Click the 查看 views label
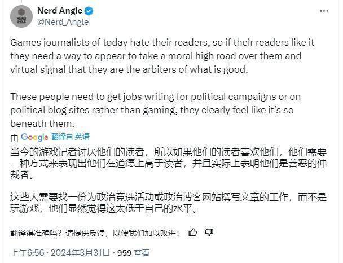The height and width of the screenshot is (263, 343). [x=142, y=253]
